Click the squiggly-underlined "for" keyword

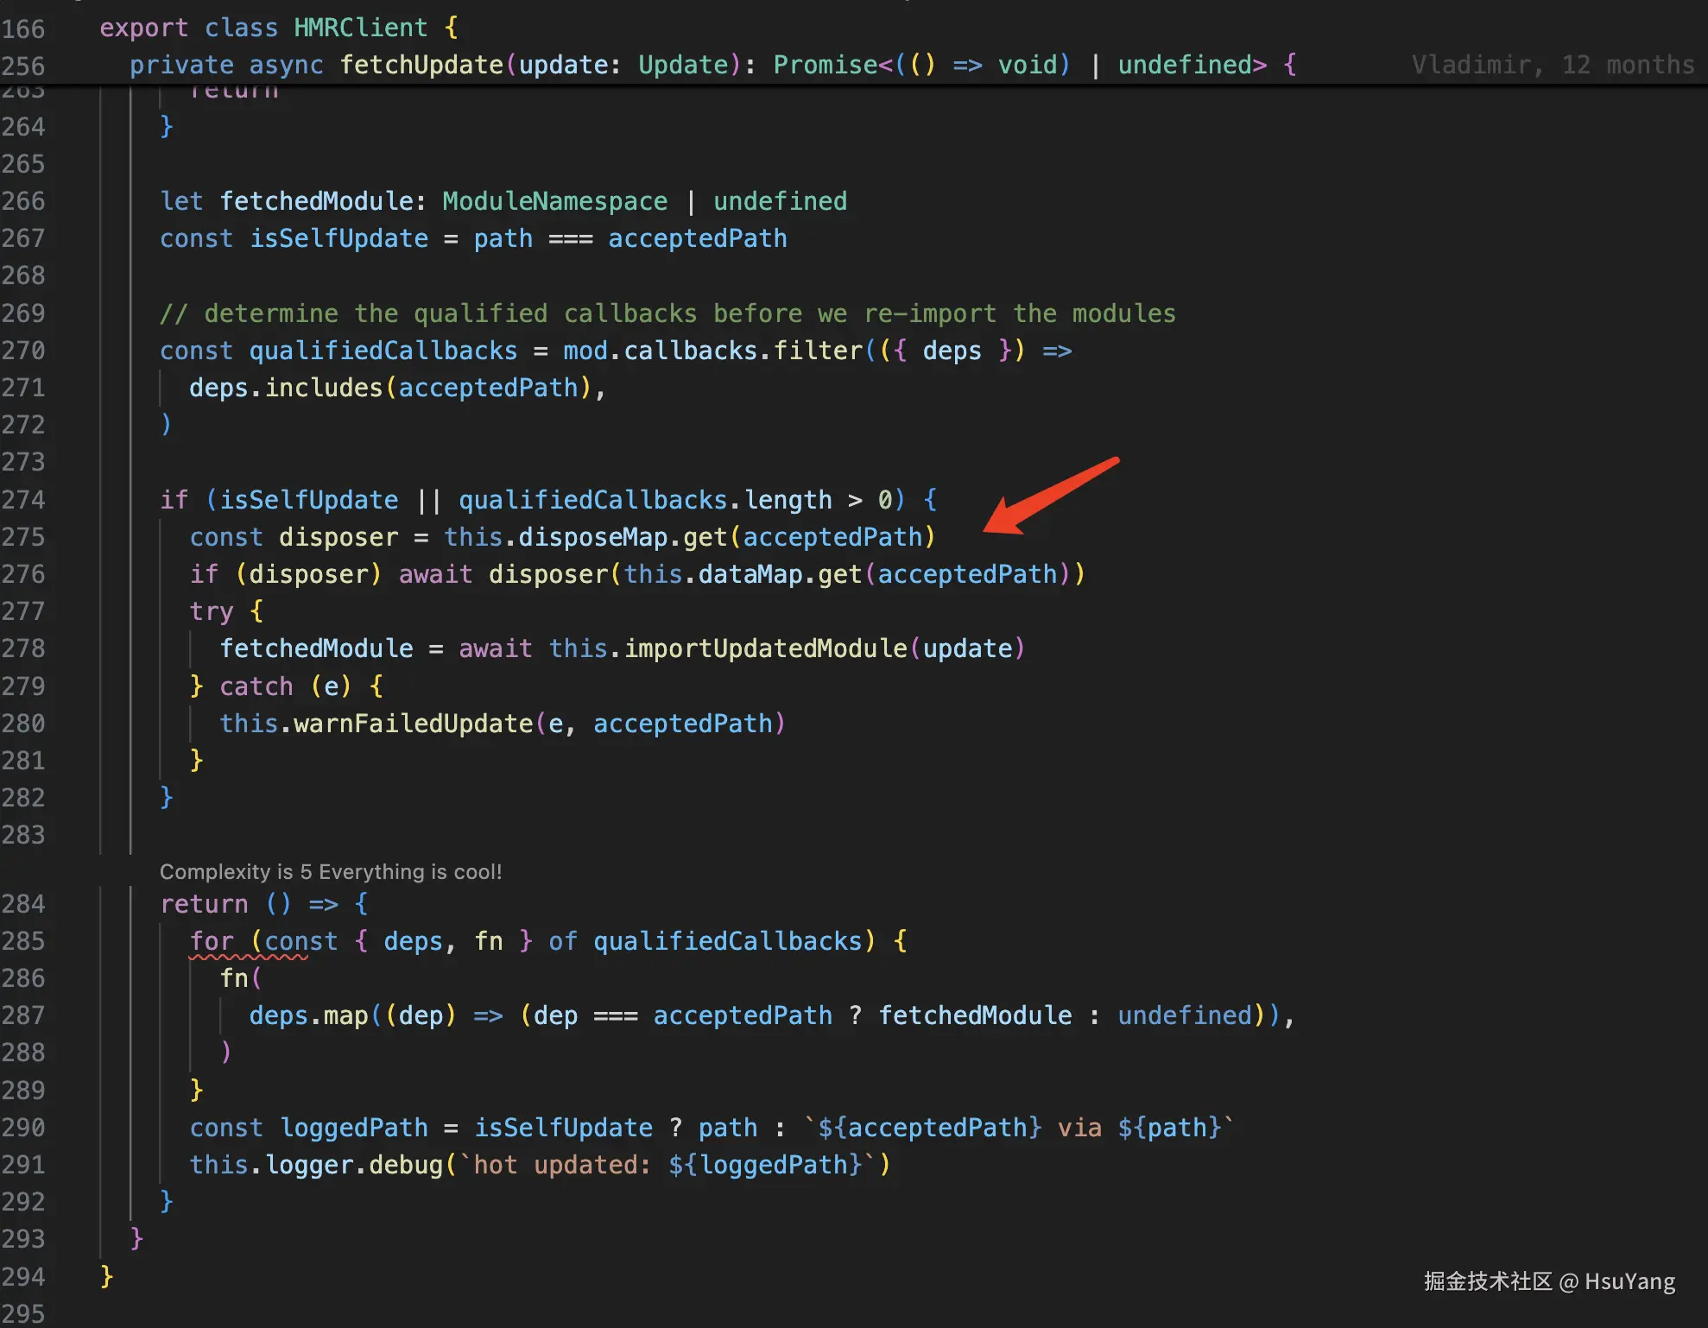pos(212,941)
